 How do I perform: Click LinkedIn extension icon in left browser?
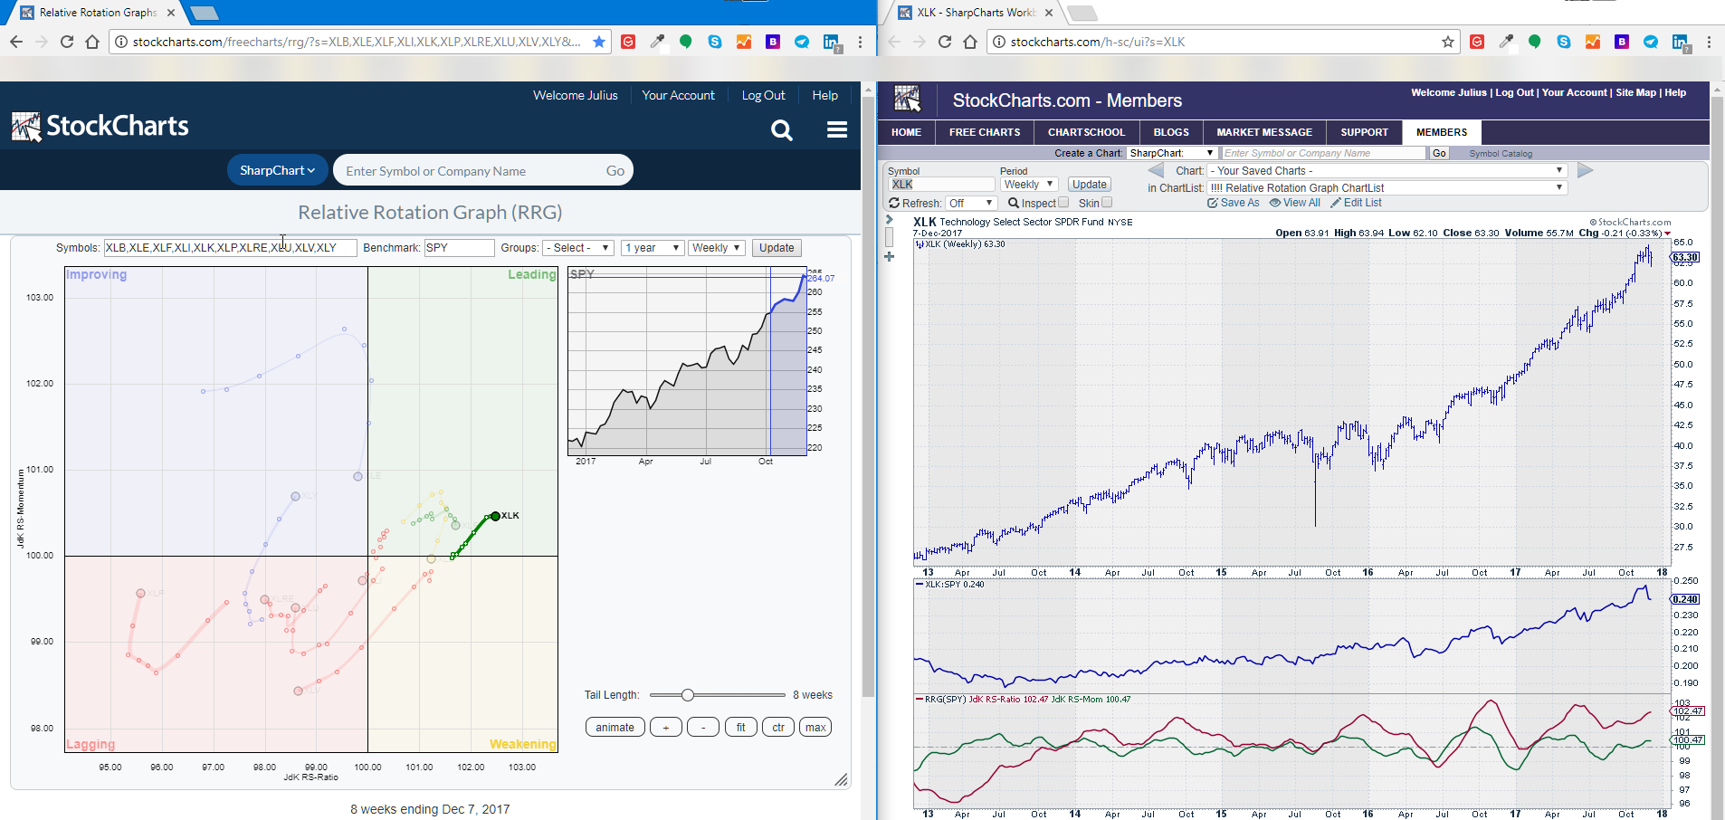[831, 43]
